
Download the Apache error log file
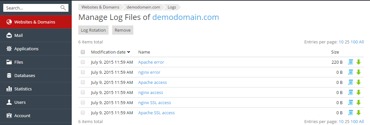[x=359, y=62]
